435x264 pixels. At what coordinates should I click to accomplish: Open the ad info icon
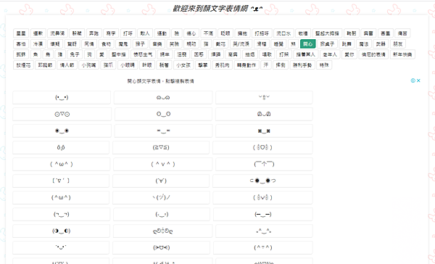[413, 81]
